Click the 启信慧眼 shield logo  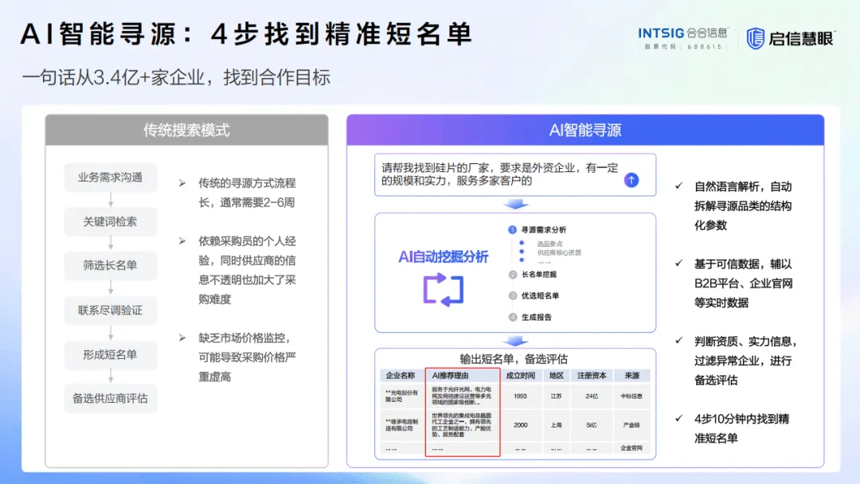(755, 38)
